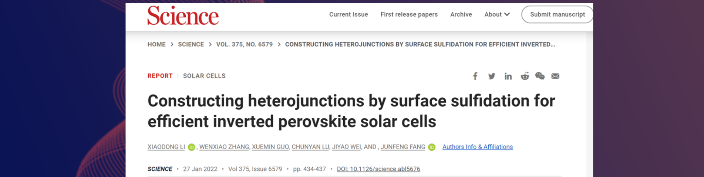Share article via WeChat
Image resolution: width=704 pixels, height=177 pixels.
(x=540, y=76)
